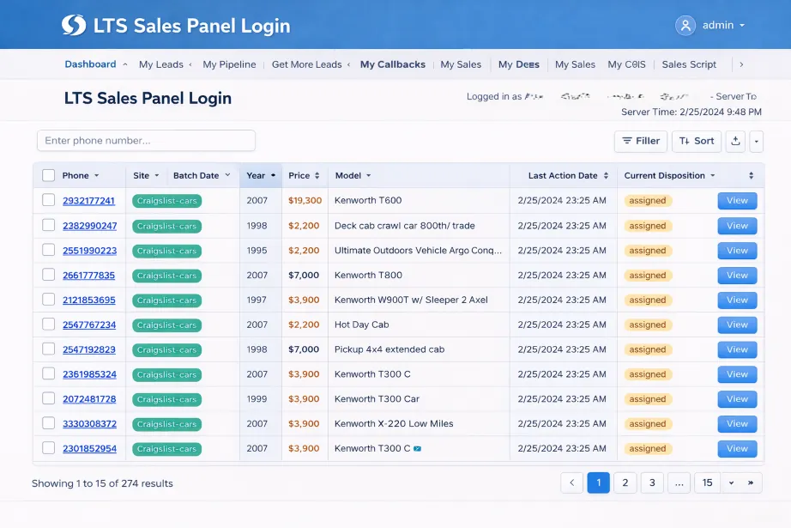
Task: Focus the Enter phone number field
Action: (146, 141)
